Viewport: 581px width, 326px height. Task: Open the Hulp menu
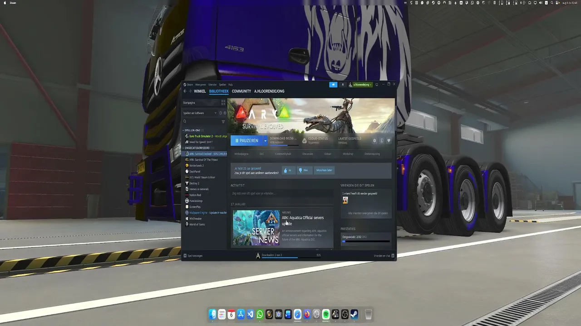tap(231, 85)
